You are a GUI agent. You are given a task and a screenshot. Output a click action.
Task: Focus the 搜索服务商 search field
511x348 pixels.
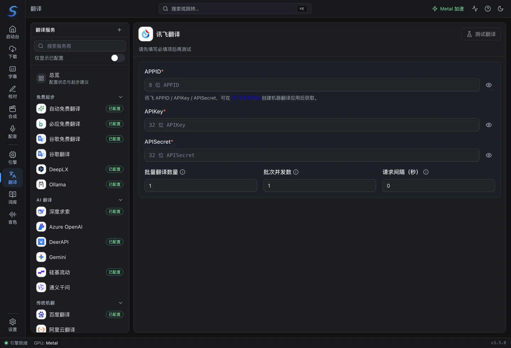tap(80, 46)
